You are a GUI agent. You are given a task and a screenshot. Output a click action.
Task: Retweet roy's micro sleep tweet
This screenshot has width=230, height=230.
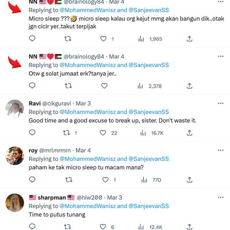tap(69, 180)
